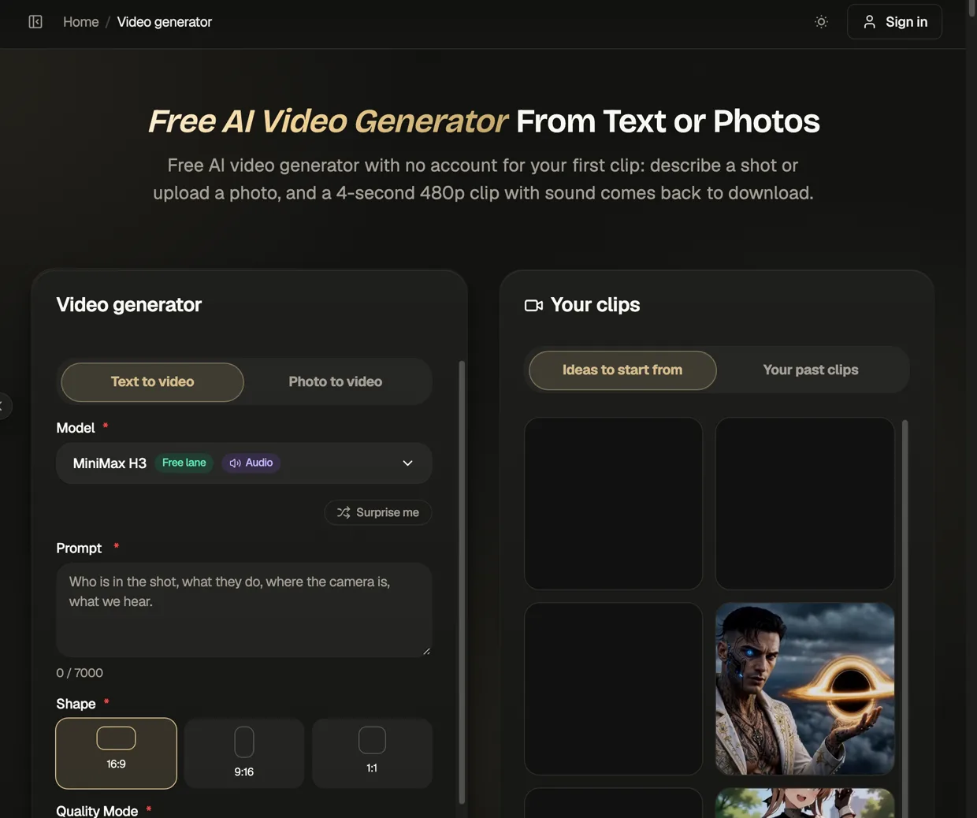Open the MiniMax H3 model dropdown
The width and height of the screenshot is (977, 818).
244,463
